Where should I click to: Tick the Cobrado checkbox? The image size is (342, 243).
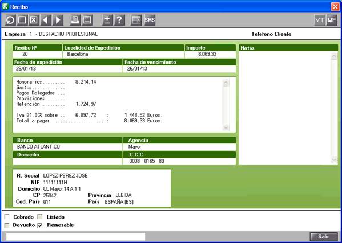7,217
